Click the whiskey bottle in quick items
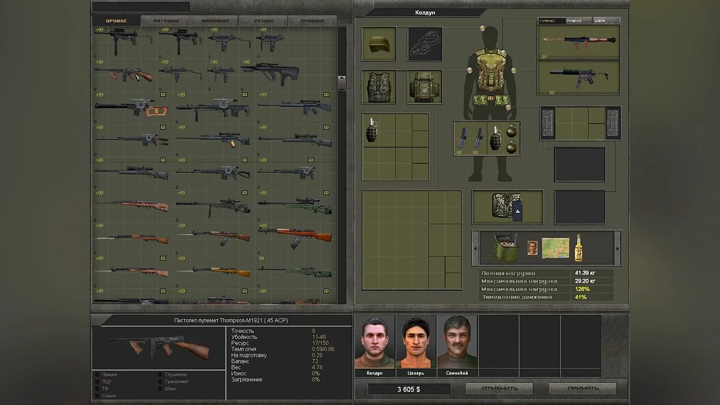 point(579,247)
